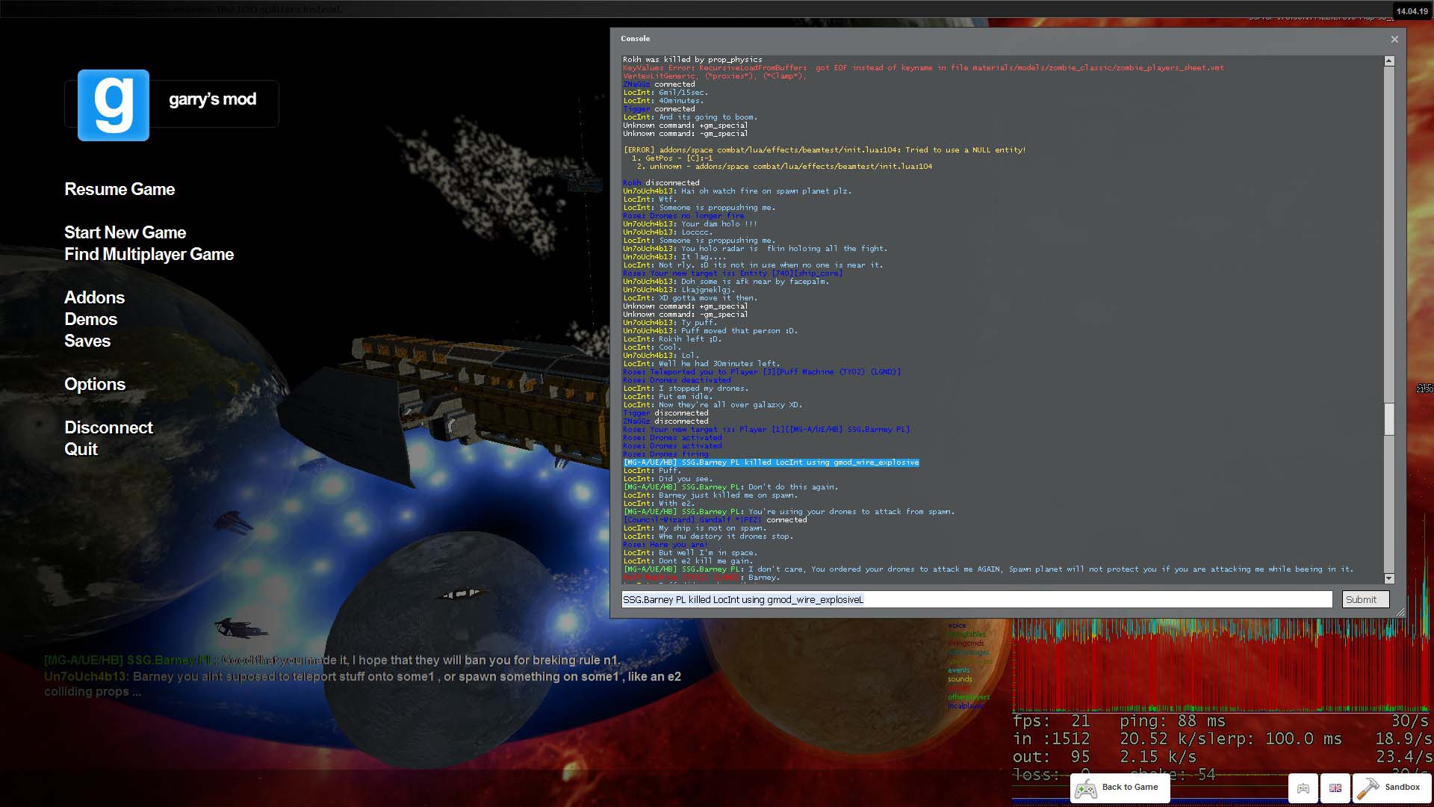Open the Addons menu
Image resolution: width=1434 pixels, height=807 pixels.
pos(94,297)
